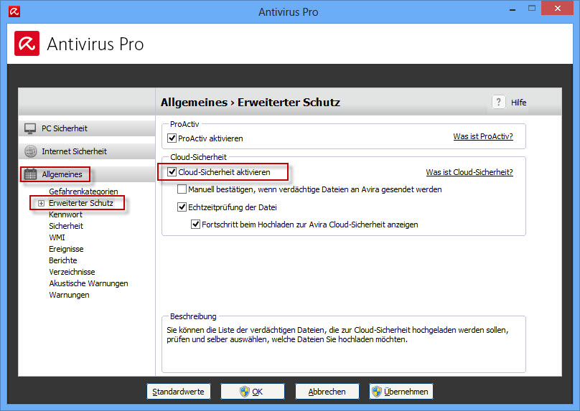The width and height of the screenshot is (580, 411).
Task: Select the Allgemeines section
Action: click(87, 174)
